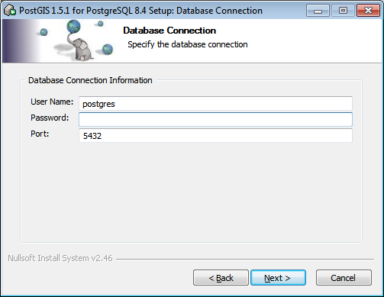Click the 'User Name:' label
The image size is (384, 297).
click(x=52, y=102)
